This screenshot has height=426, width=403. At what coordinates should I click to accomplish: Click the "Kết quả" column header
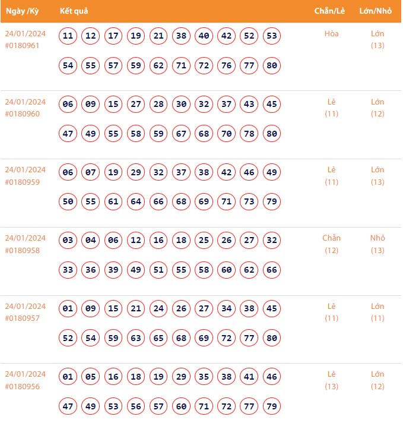click(74, 11)
